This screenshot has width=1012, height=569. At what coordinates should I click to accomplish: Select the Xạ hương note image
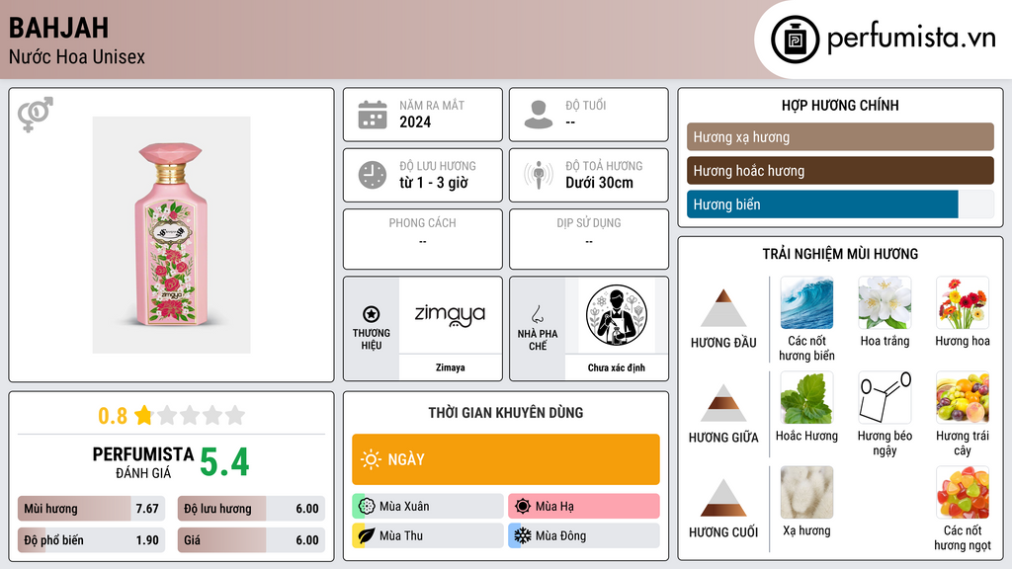point(806,493)
